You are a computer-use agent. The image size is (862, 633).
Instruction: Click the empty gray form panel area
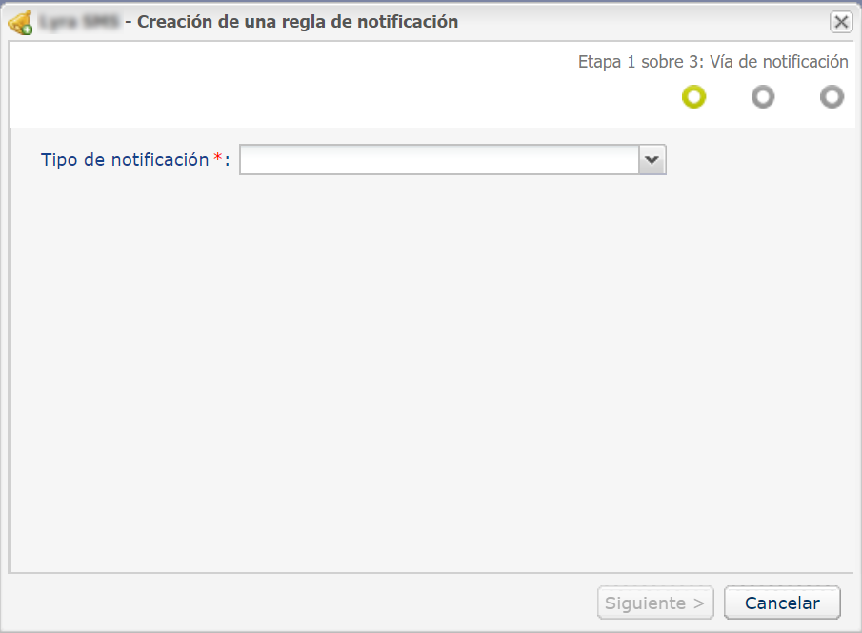(429, 381)
